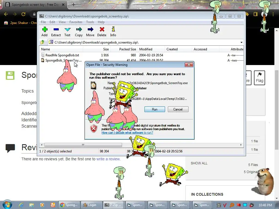Select the SpongeBob_ScreenToy file row
This screenshot has width=279, height=209.
click(x=141, y=60)
